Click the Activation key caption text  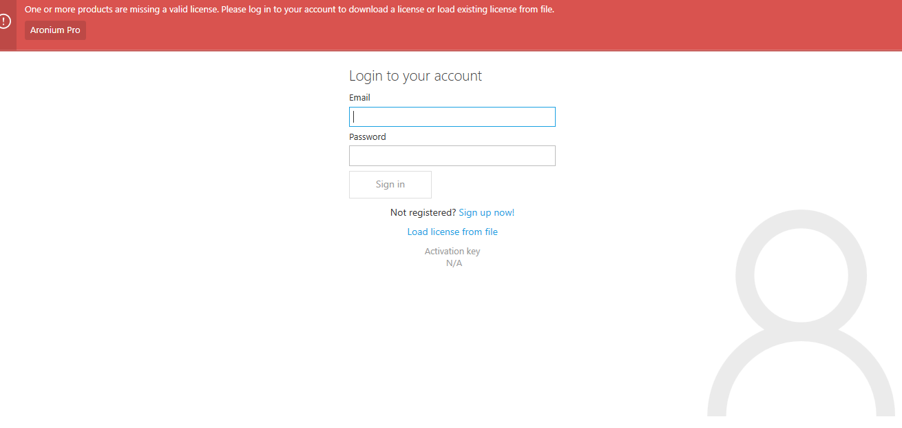pos(452,251)
